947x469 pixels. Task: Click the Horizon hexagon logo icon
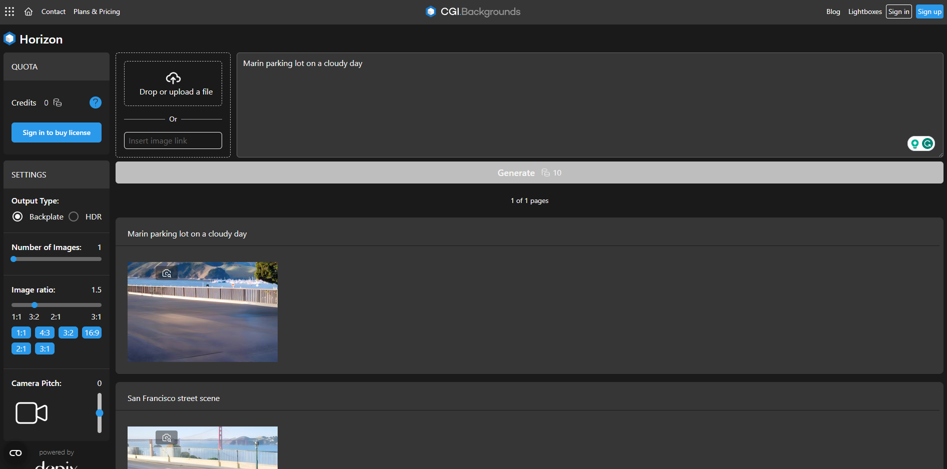click(x=10, y=38)
